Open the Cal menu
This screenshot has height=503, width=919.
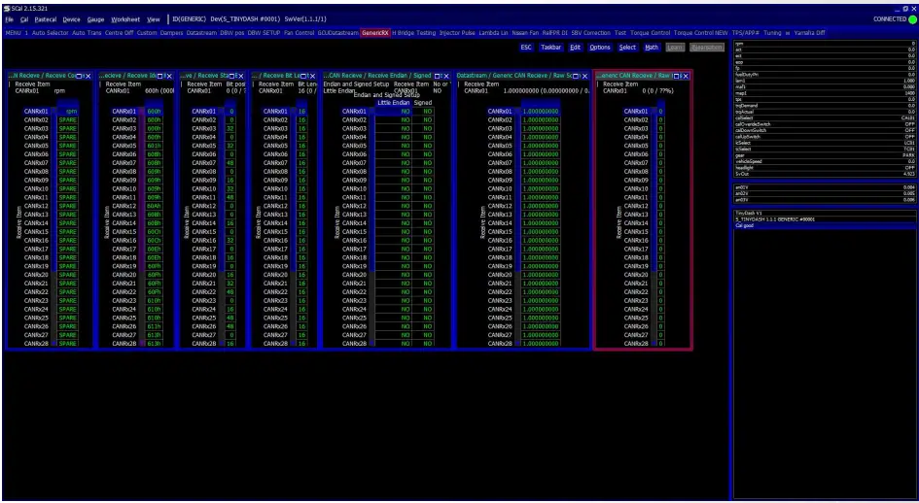pos(24,19)
